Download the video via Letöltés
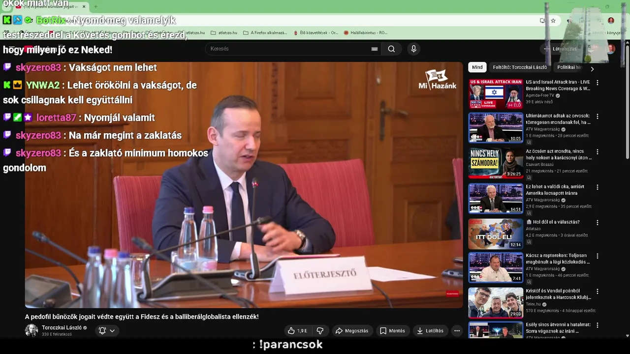Screen dimensions: 630x354 [x=430, y=331]
